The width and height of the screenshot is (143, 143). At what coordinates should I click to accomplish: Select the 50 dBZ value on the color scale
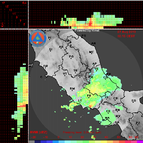119,137
